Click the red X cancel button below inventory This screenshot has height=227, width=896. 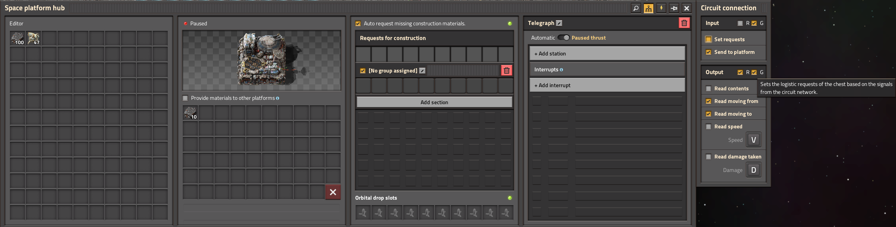point(333,192)
